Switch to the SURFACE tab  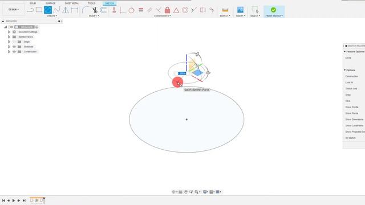click(50, 3)
